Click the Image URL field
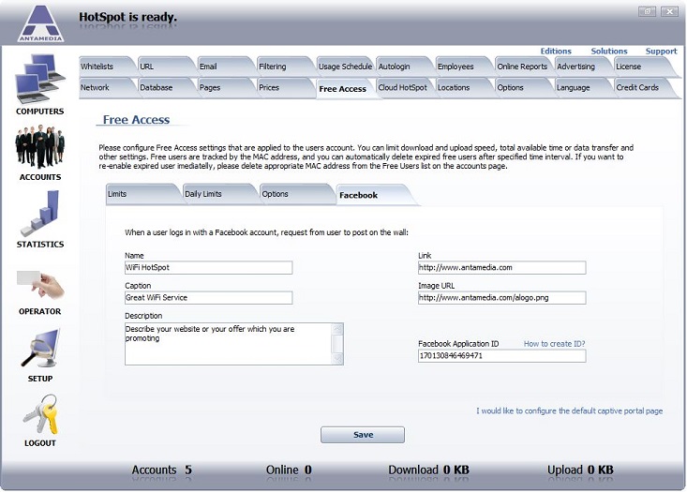Viewport: 687px width, 492px height. tap(502, 298)
